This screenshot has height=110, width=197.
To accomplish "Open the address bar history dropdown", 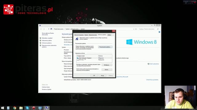I will (134, 29).
